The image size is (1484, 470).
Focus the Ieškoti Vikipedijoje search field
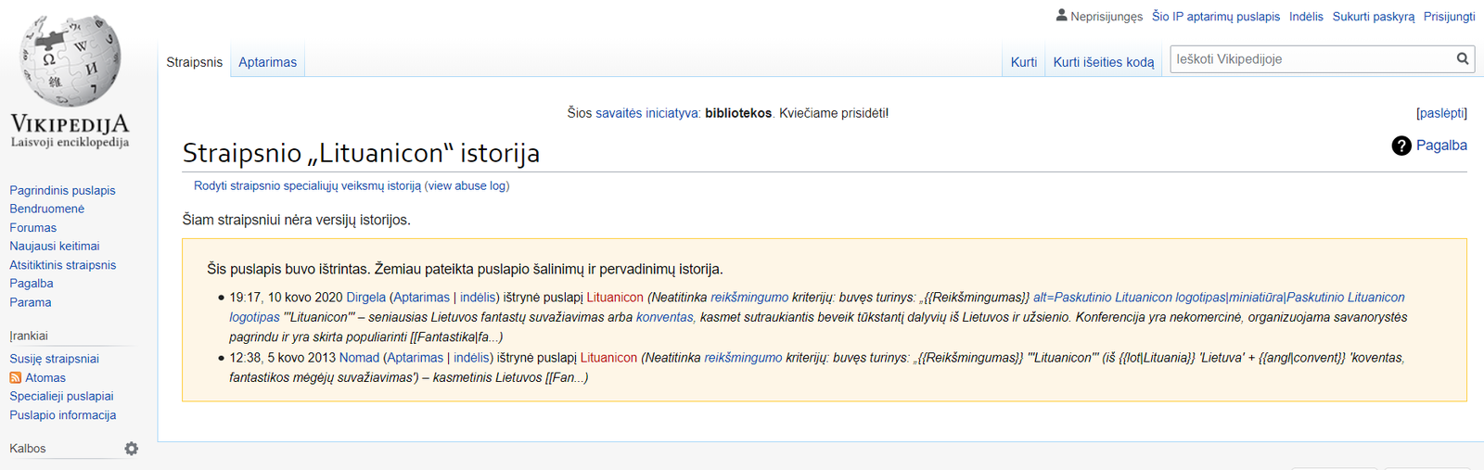tap(1310, 59)
